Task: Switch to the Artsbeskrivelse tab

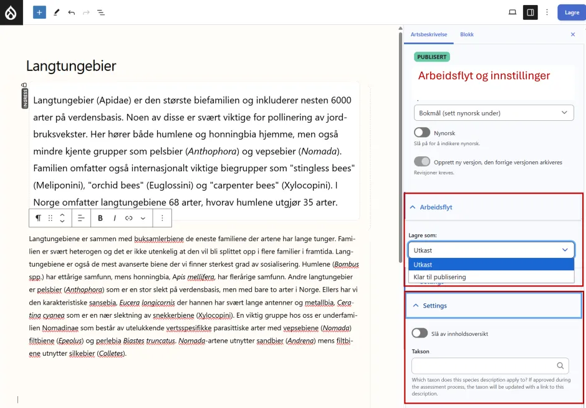Action: point(429,34)
